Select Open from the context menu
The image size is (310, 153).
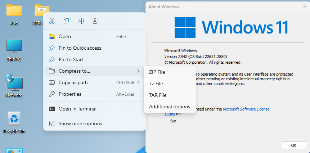tap(94, 37)
